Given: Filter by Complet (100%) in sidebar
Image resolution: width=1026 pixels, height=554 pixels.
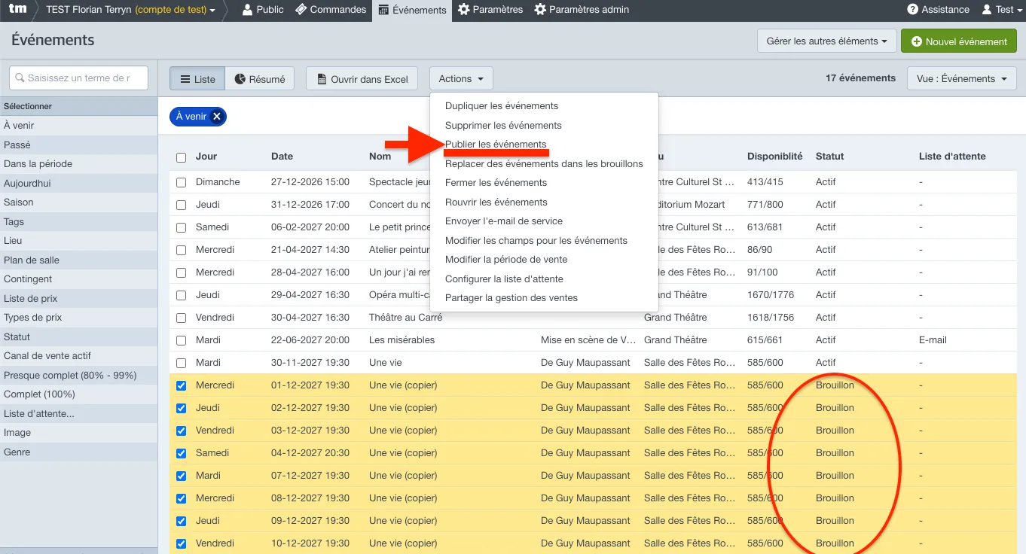Looking at the screenshot, I should [x=78, y=394].
